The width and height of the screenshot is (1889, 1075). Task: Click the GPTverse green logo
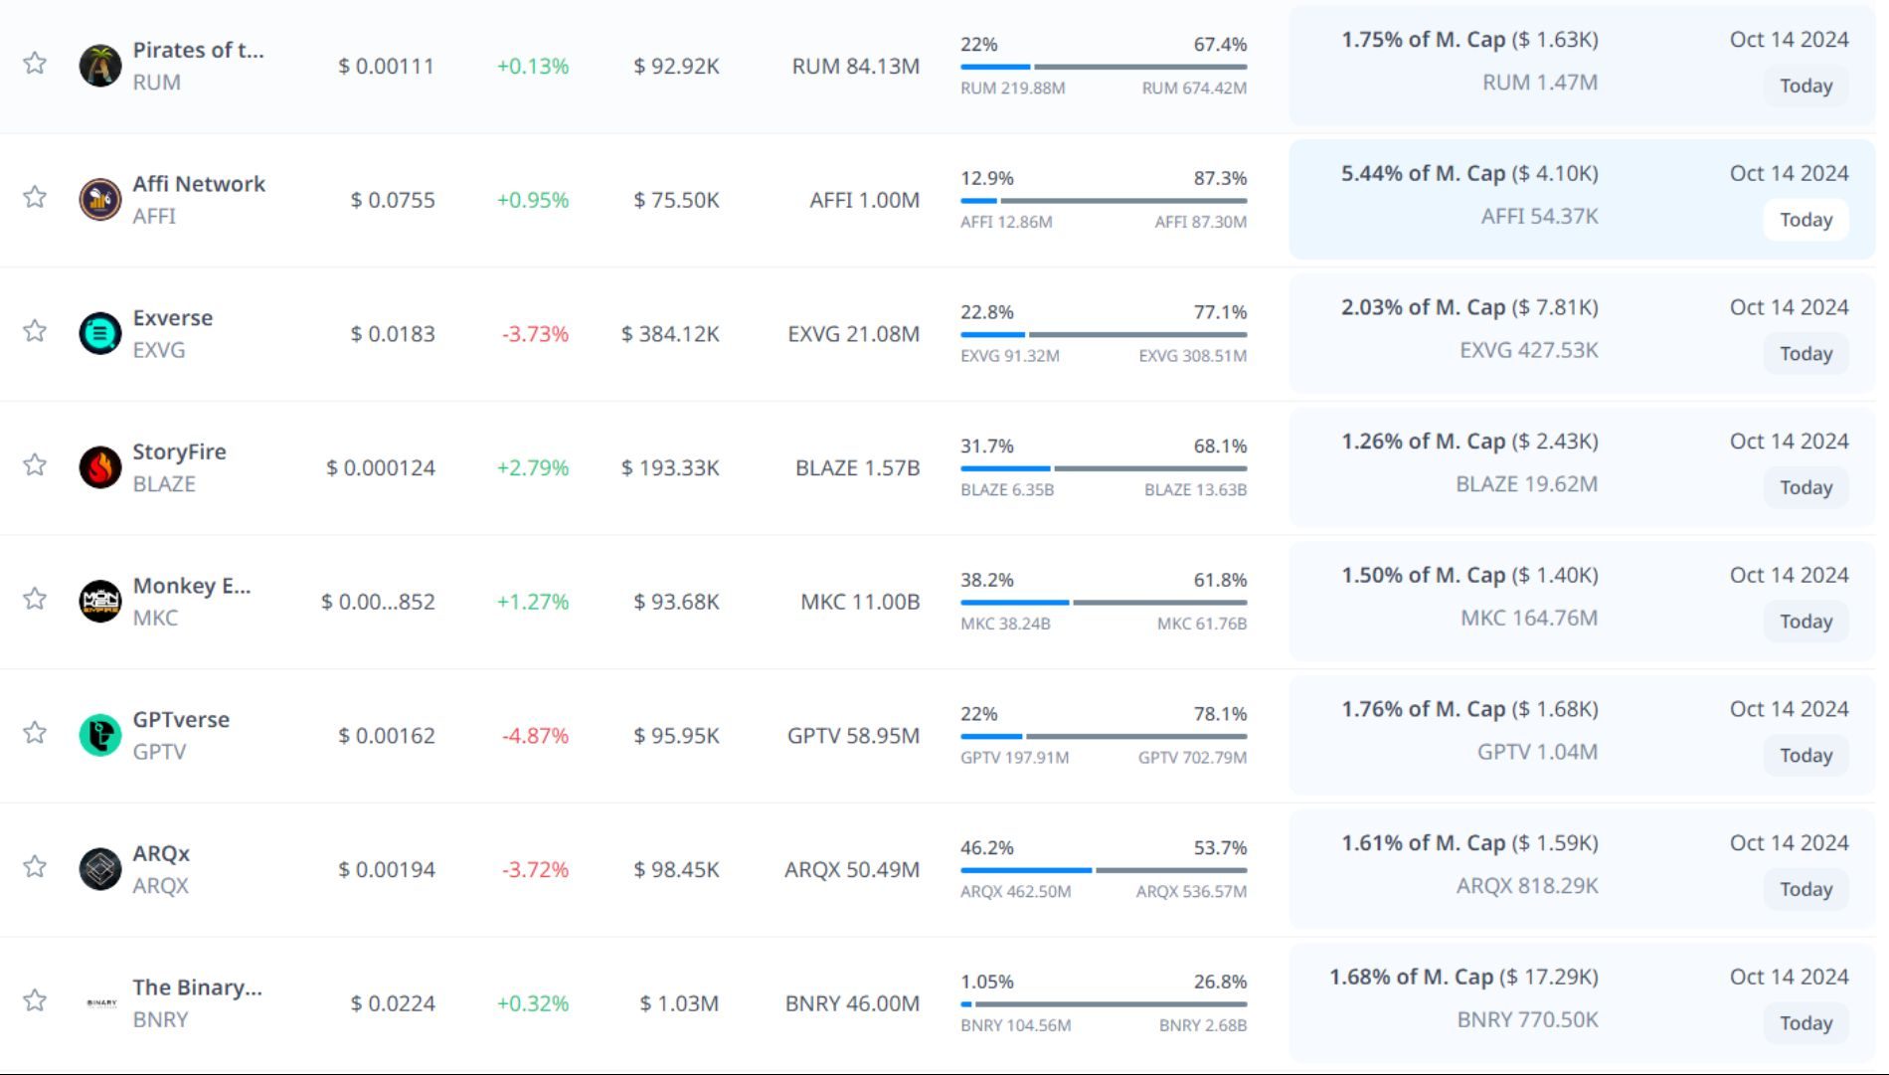tap(100, 736)
